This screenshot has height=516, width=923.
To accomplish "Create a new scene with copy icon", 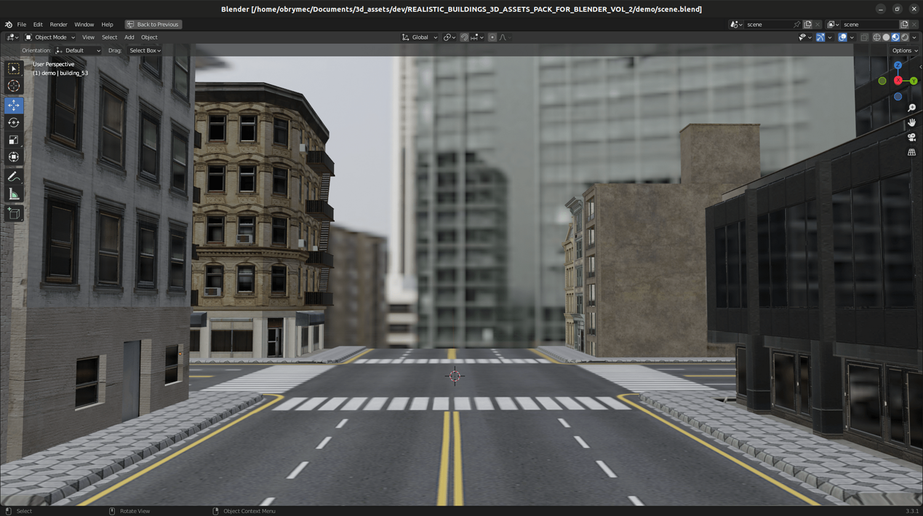I will tap(808, 25).
